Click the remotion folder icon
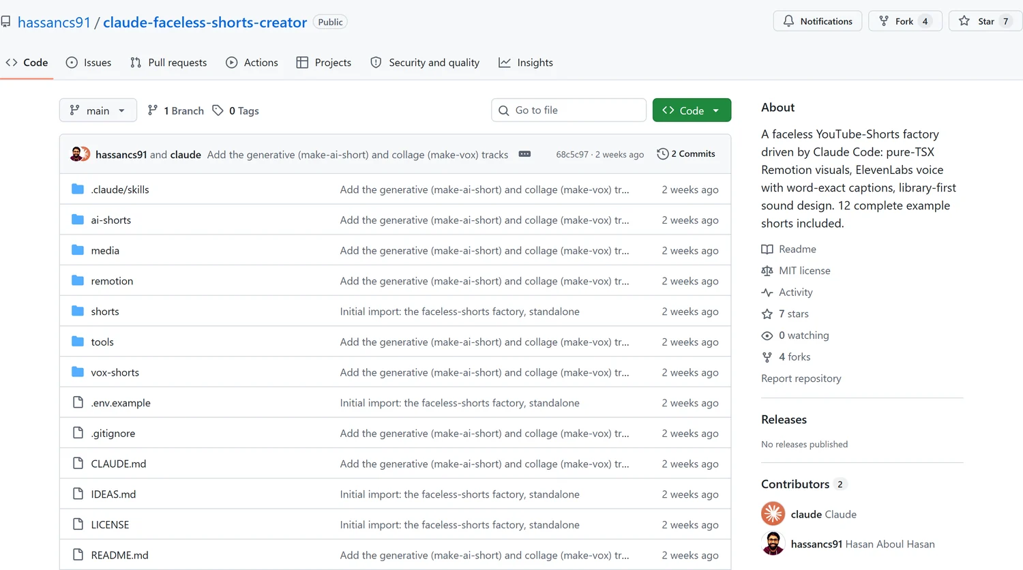This screenshot has height=570, width=1023. 78,280
